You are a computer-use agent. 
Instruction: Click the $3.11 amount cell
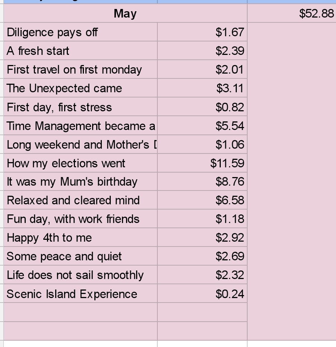[202, 88]
